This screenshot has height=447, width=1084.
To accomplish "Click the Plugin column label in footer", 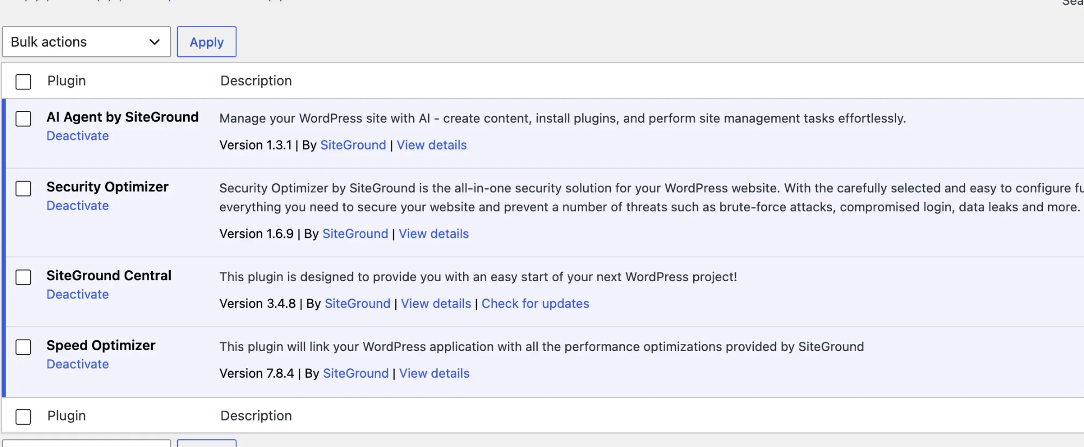I will (x=67, y=416).
